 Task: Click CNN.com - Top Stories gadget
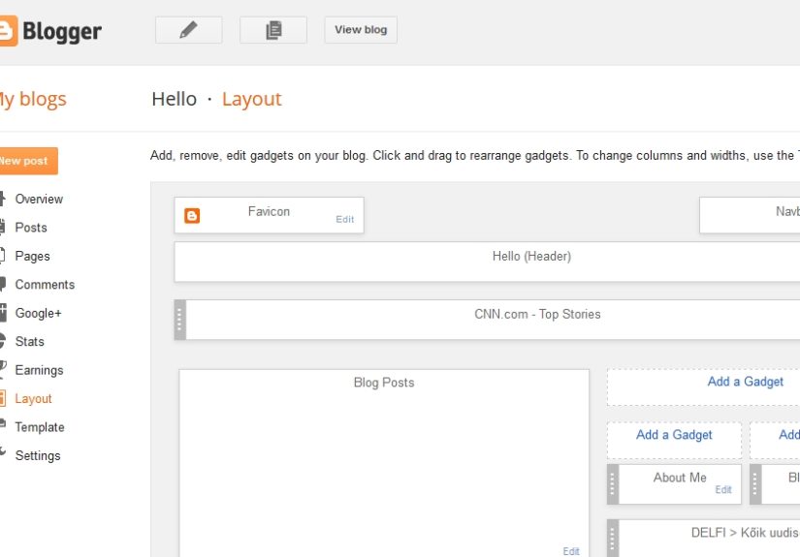[487, 320]
